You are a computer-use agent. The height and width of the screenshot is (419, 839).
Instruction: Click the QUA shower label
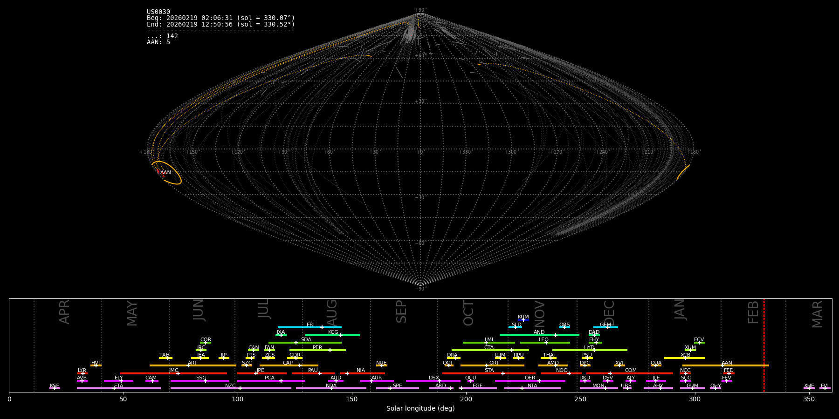coord(656,363)
